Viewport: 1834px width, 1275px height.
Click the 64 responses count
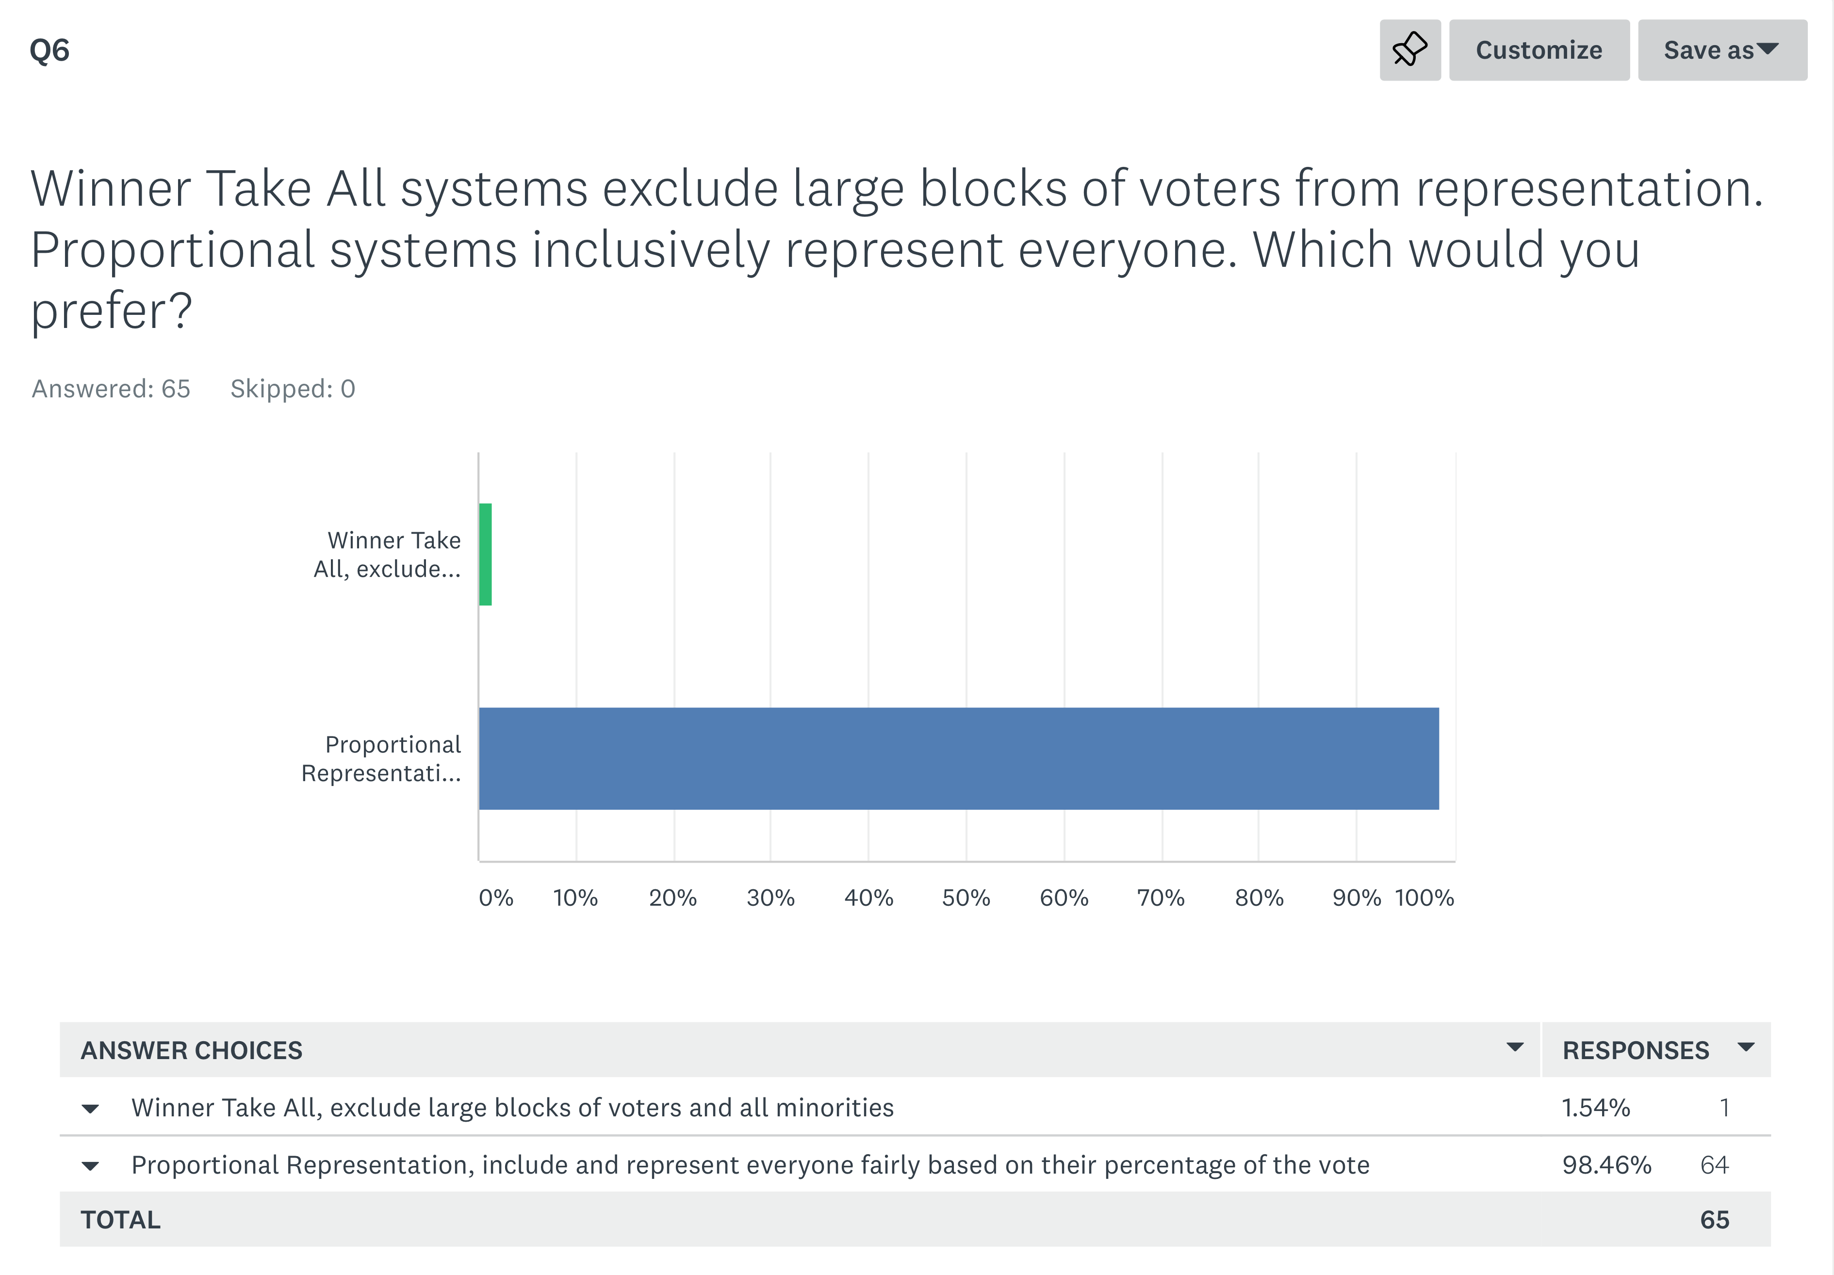tap(1714, 1165)
